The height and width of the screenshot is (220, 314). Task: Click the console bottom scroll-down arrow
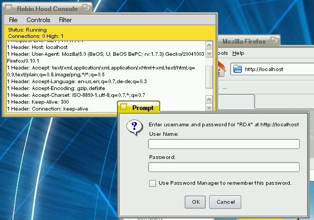point(209,107)
